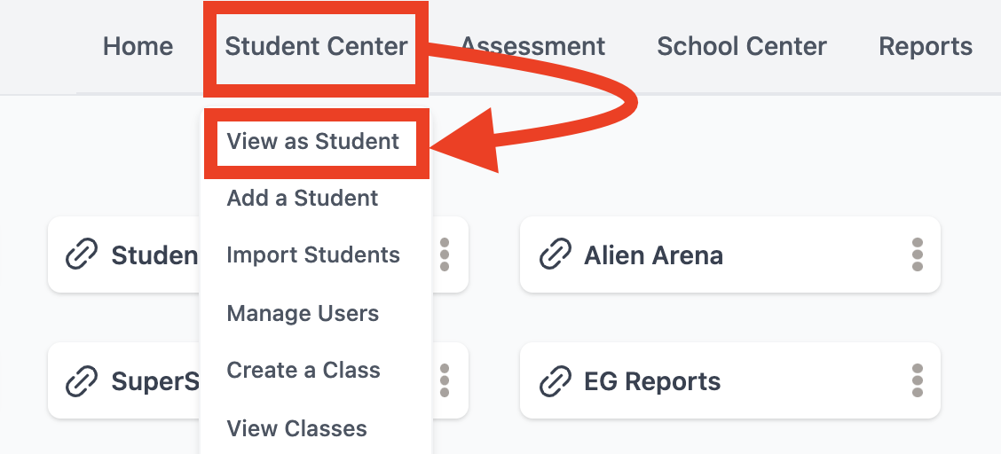Expand the School Center menu

point(742,46)
